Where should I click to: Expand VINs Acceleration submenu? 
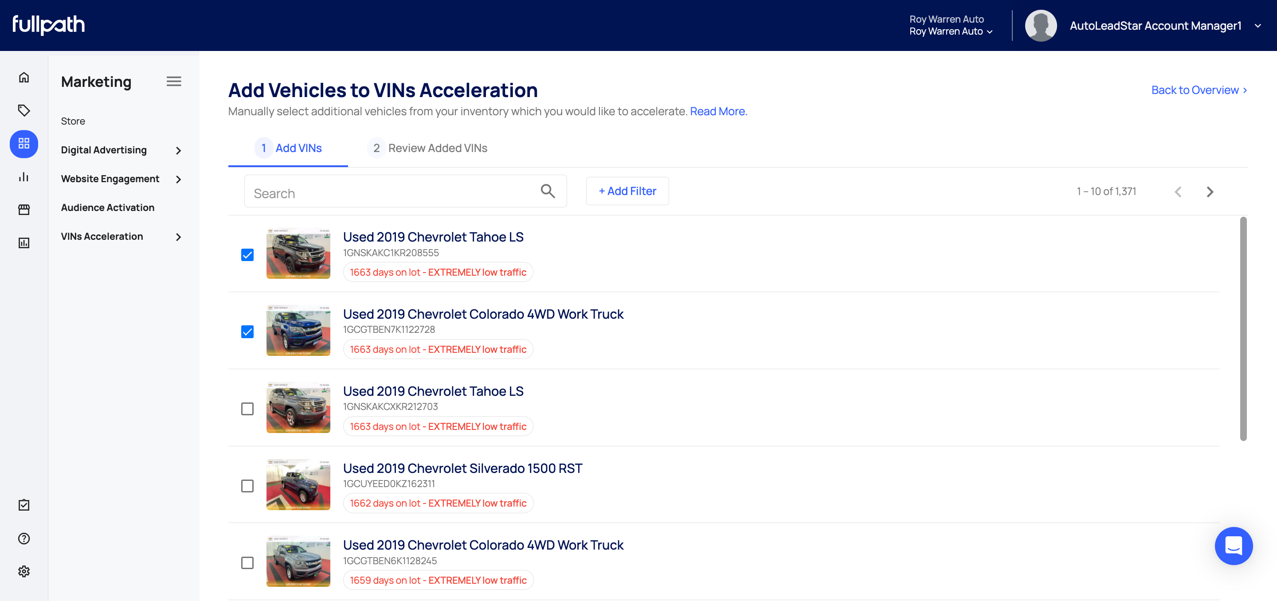coord(178,237)
